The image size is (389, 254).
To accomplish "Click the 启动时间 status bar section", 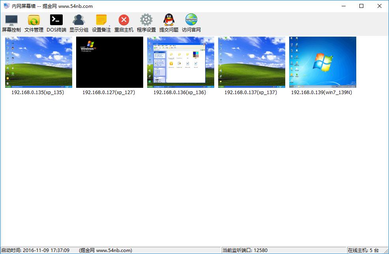I will tap(36, 250).
